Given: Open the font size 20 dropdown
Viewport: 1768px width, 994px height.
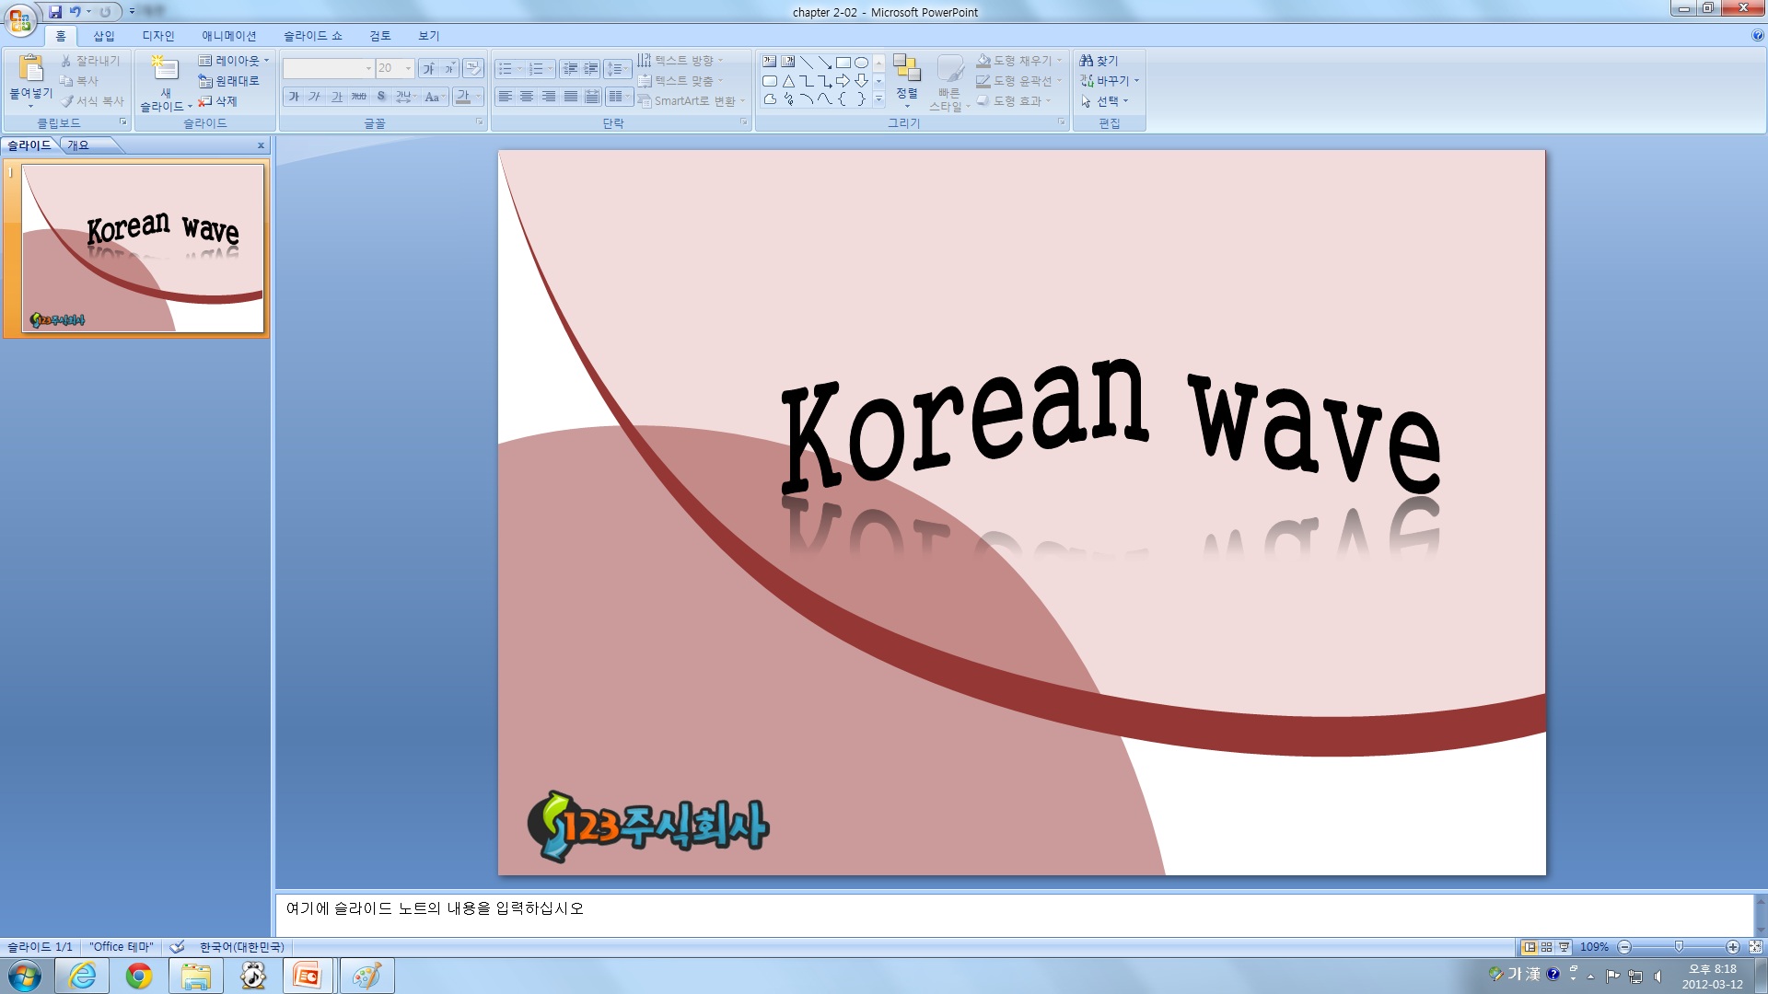Looking at the screenshot, I should [x=394, y=68].
